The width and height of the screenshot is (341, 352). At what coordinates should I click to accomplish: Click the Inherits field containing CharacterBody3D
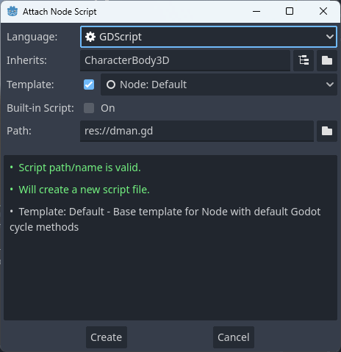click(185, 60)
